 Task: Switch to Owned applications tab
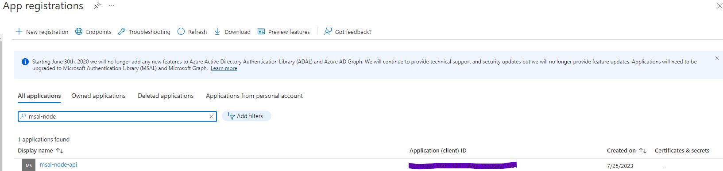(99, 96)
